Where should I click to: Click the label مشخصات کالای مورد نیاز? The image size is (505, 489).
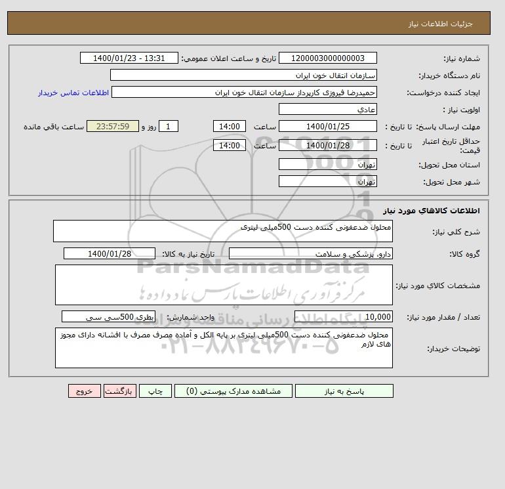tap(437, 286)
